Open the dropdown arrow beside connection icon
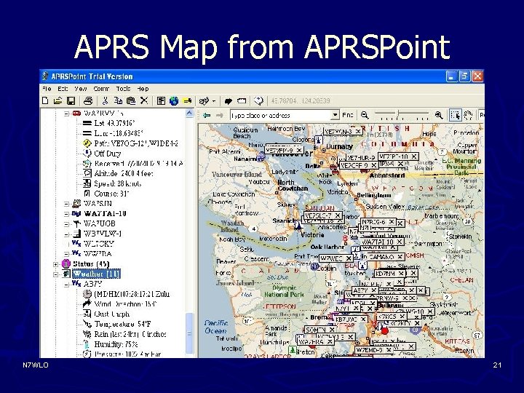 [x=214, y=101]
